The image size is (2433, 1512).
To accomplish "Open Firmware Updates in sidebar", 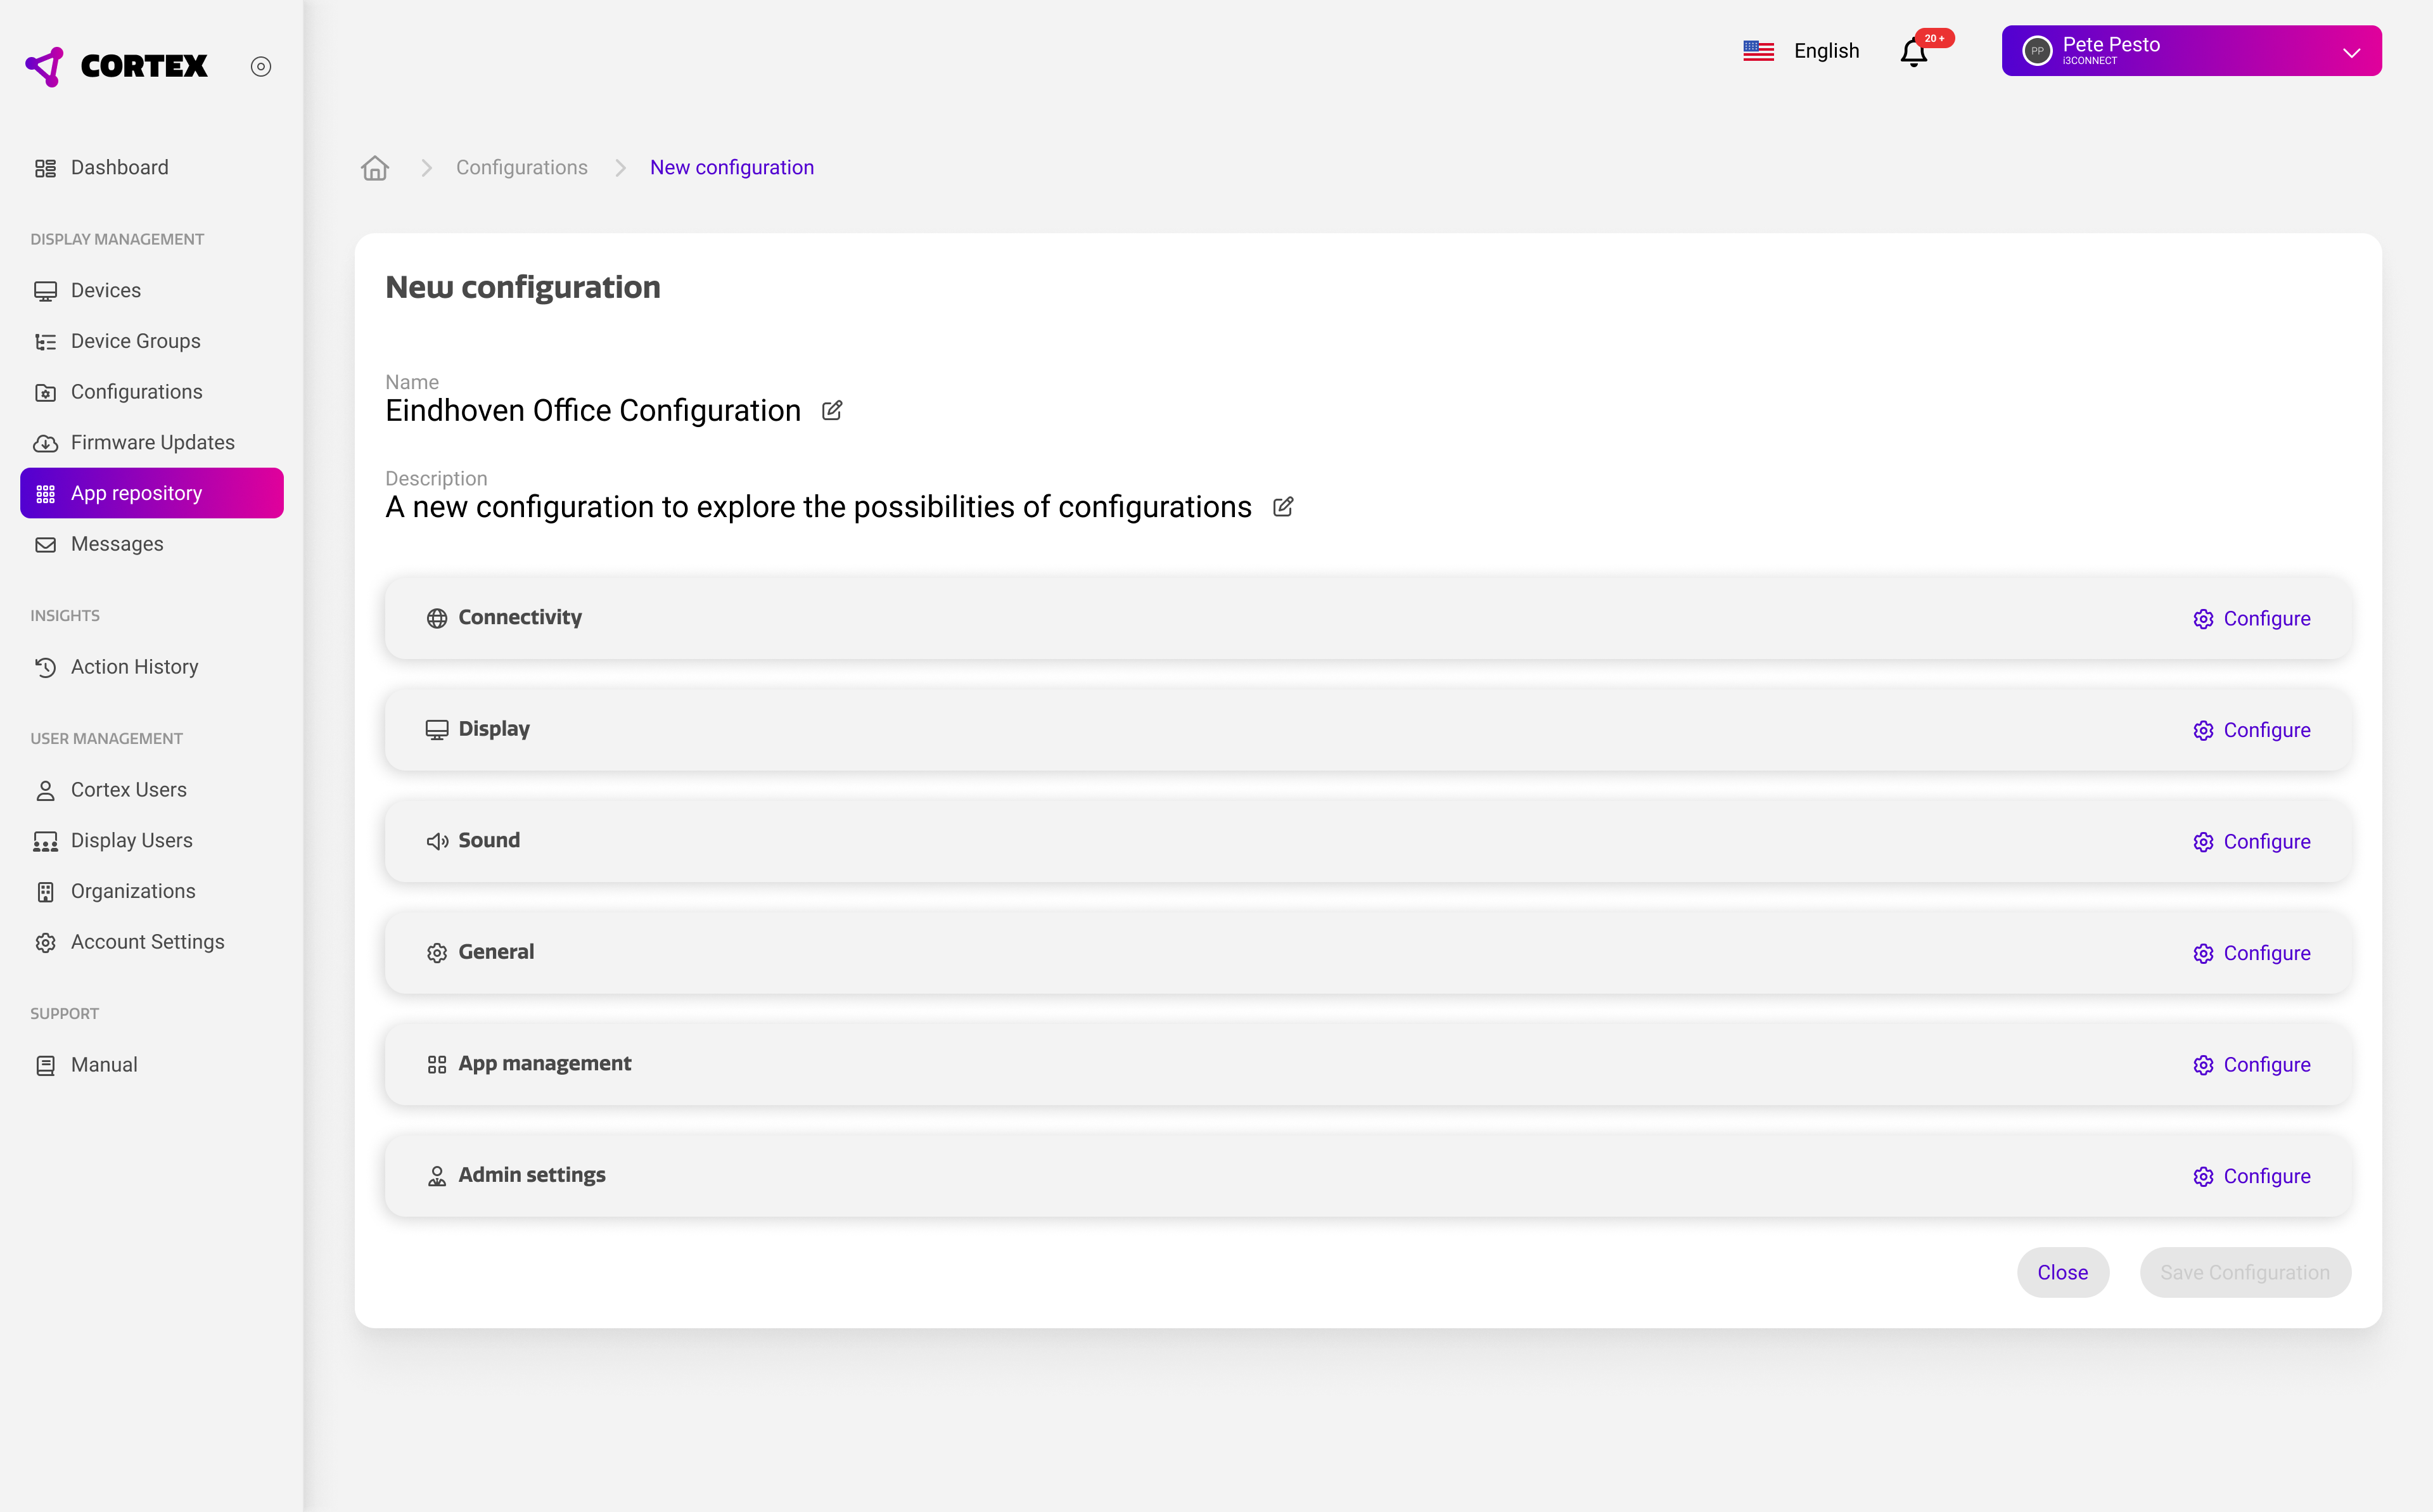I will click(152, 442).
